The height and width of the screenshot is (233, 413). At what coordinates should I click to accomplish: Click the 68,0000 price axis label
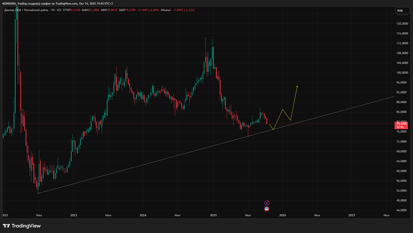(x=402, y=151)
